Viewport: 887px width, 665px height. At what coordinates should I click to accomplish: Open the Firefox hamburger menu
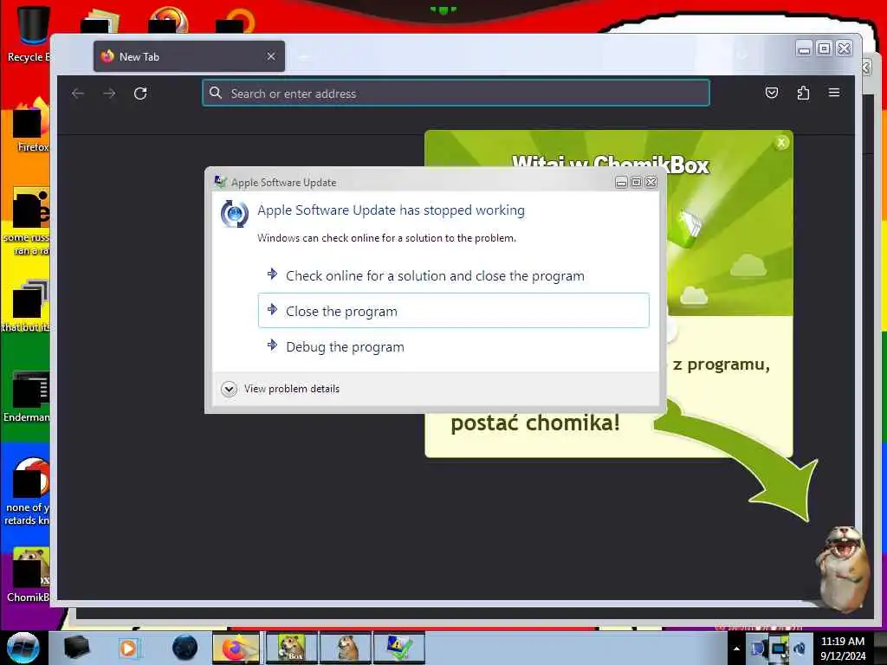[834, 93]
